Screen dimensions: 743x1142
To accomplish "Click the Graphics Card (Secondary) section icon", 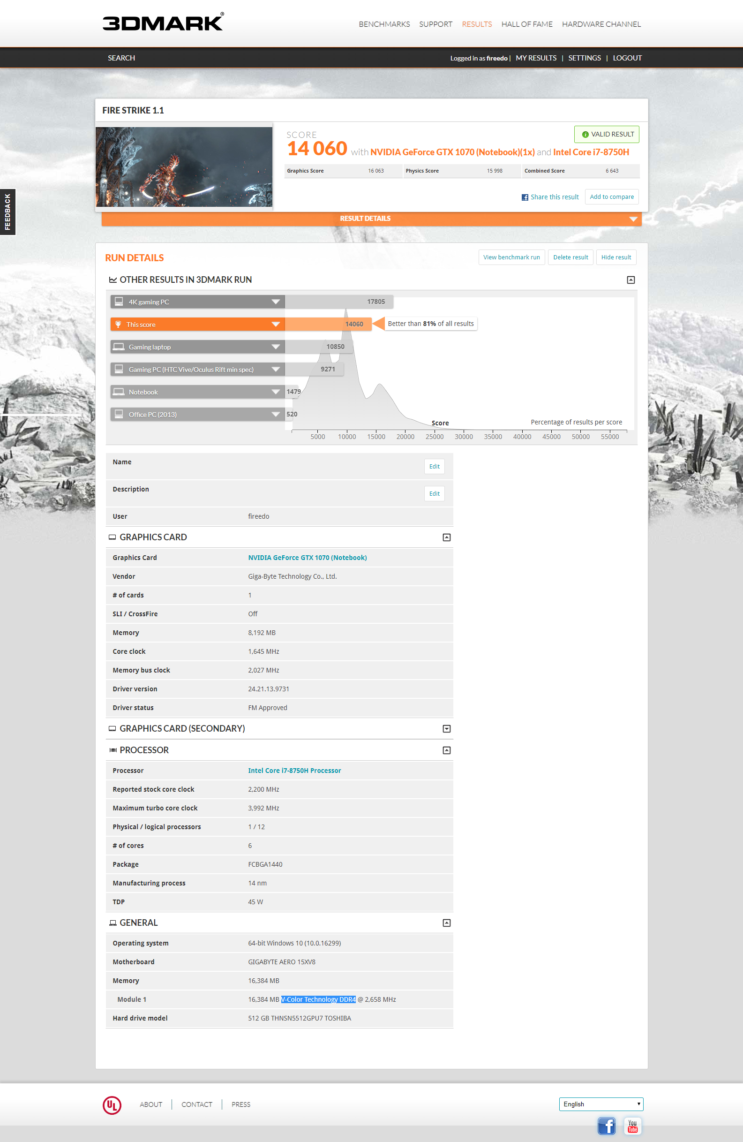I will [112, 728].
